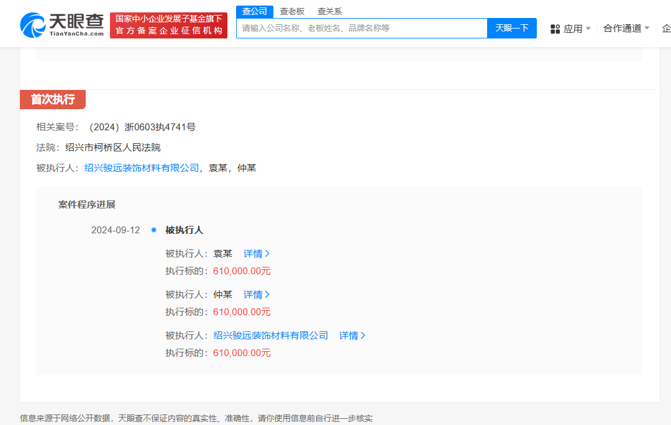This screenshot has height=425, width=671.
Task: Click the company search input field
Action: point(360,28)
